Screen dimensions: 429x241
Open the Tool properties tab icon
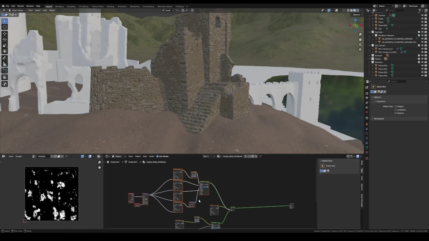[367, 87]
